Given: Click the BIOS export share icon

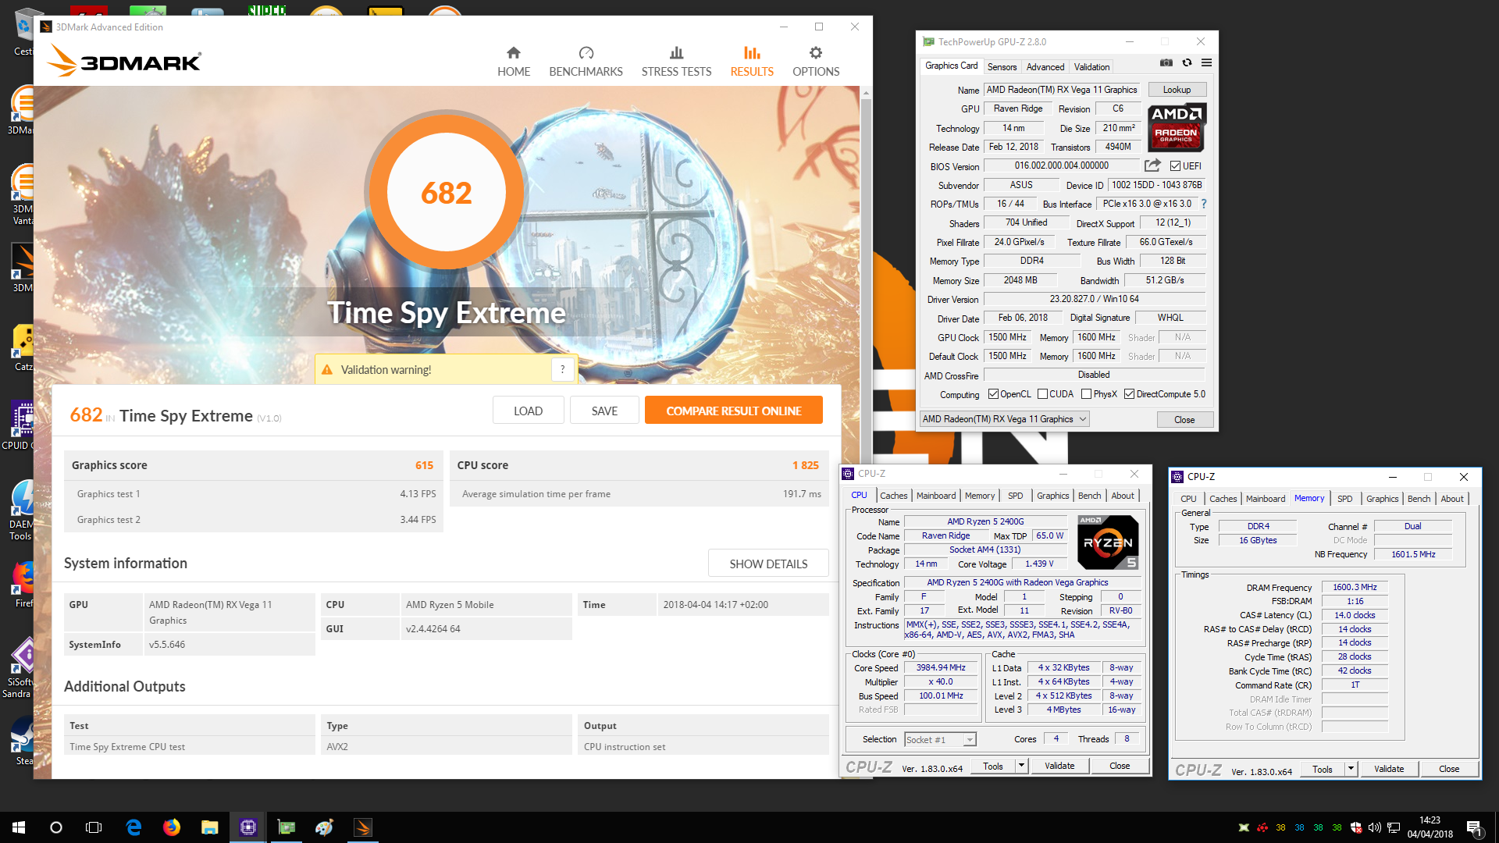Looking at the screenshot, I should [1152, 165].
